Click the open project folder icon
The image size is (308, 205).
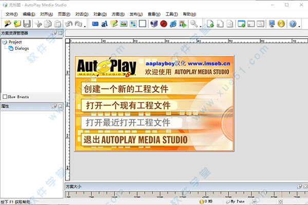click(x=17, y=24)
